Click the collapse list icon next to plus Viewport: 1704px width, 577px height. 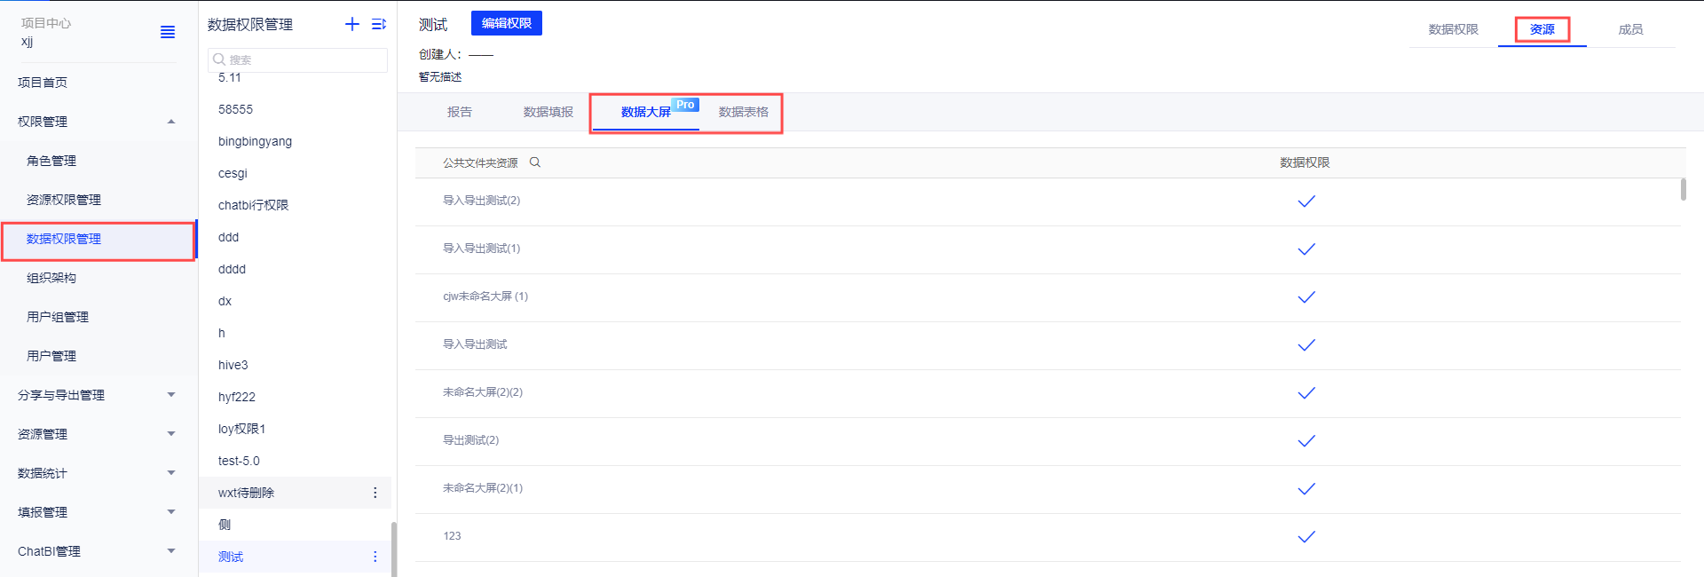379,24
